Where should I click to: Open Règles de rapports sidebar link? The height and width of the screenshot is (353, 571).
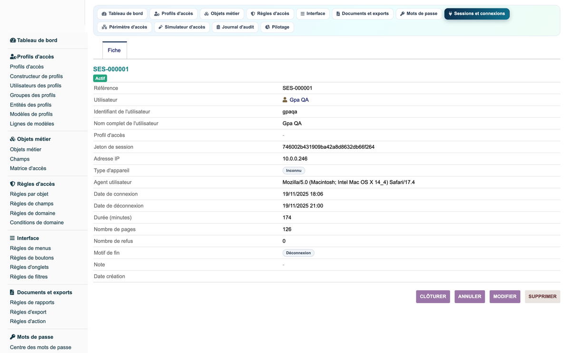(x=32, y=302)
